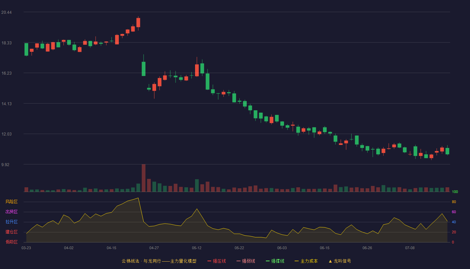Click the 100 indicator scale label

(x=455, y=192)
